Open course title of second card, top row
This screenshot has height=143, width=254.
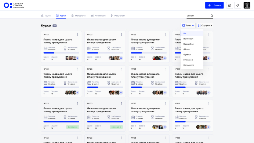click(x=101, y=41)
